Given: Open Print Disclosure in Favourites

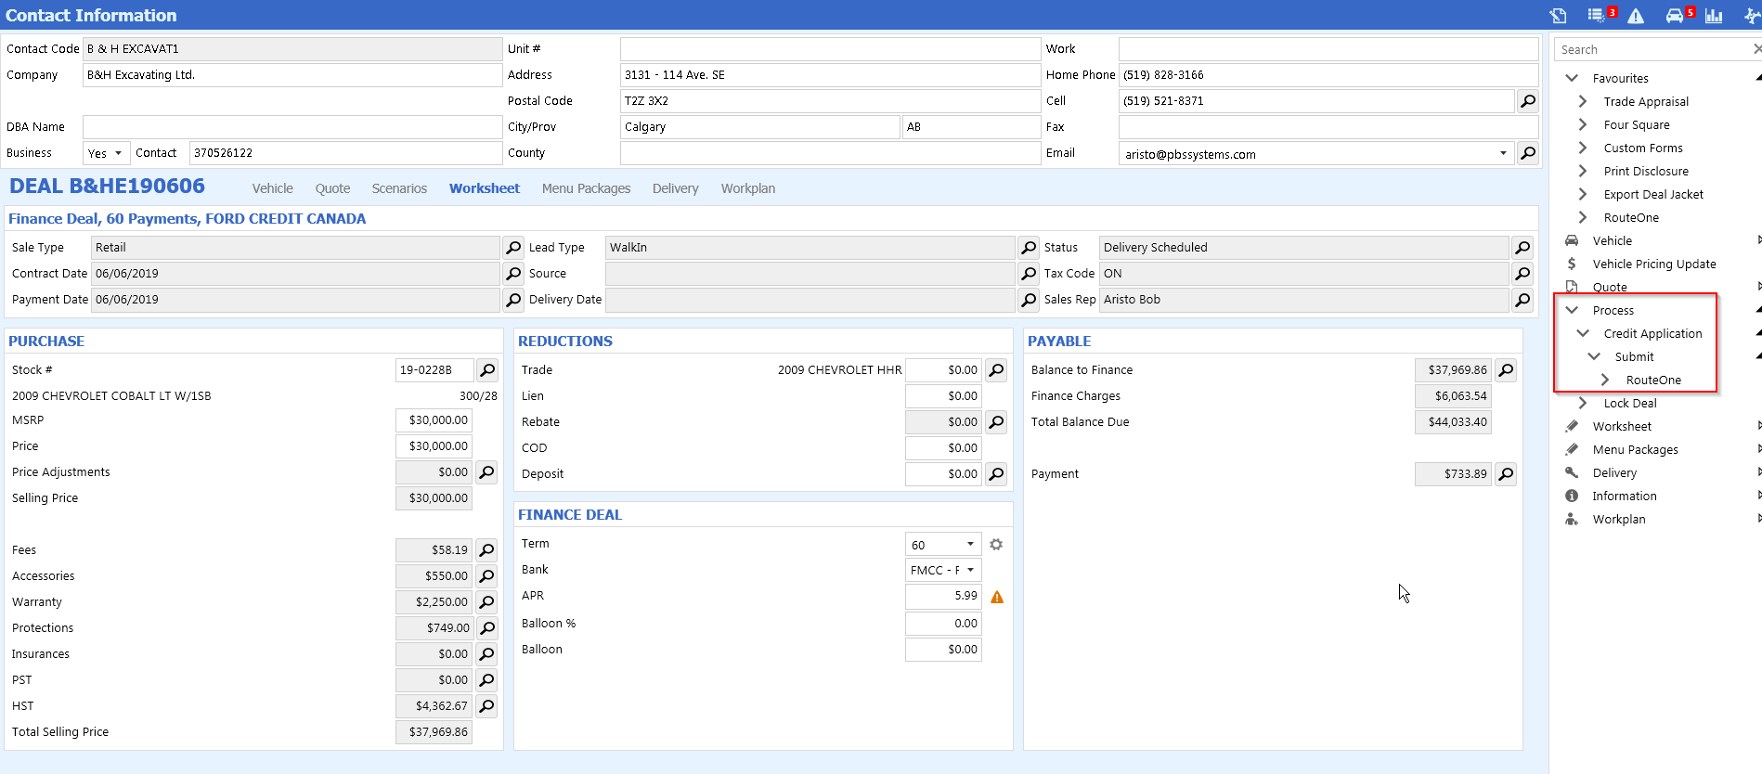Looking at the screenshot, I should click(1646, 171).
